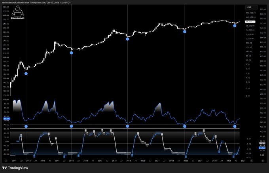Click the blue oscillator value label on left axis
269x173 pixels.
click(x=7, y=119)
